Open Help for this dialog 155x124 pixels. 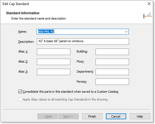point(140,116)
